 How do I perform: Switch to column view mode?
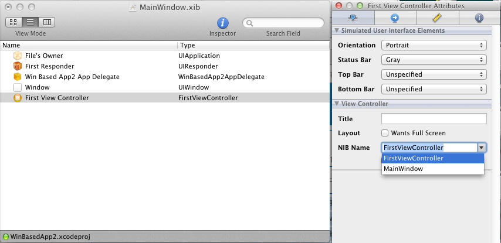click(47, 22)
